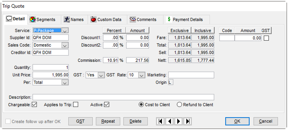Go to previous record arrow
The image size is (288, 131).
click(170, 121)
